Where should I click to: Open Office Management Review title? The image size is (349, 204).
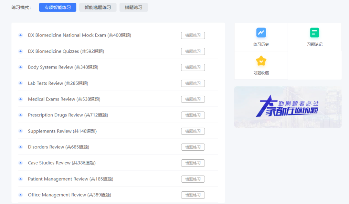coord(69,195)
